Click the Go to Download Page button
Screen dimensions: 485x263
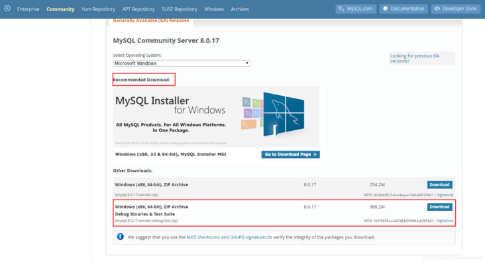(290, 155)
